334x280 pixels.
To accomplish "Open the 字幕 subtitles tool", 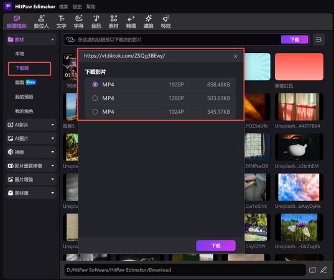I will pyautogui.click(x=78, y=22).
